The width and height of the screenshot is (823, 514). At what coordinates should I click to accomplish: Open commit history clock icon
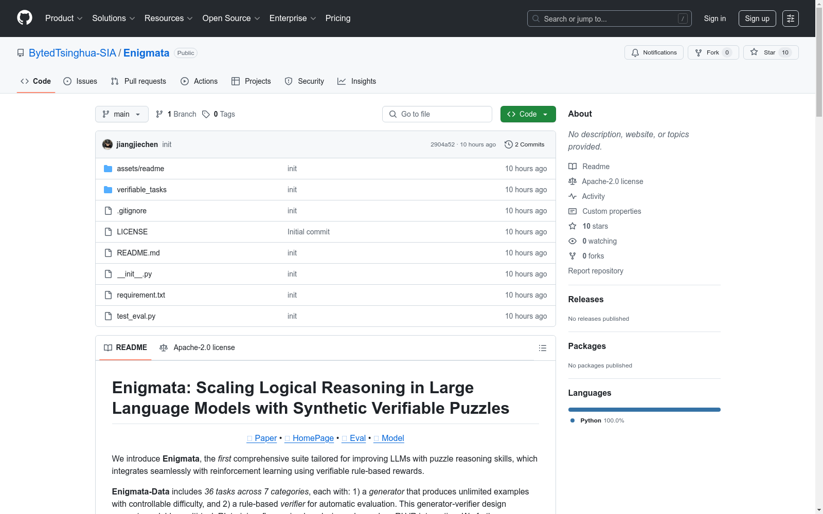(509, 144)
